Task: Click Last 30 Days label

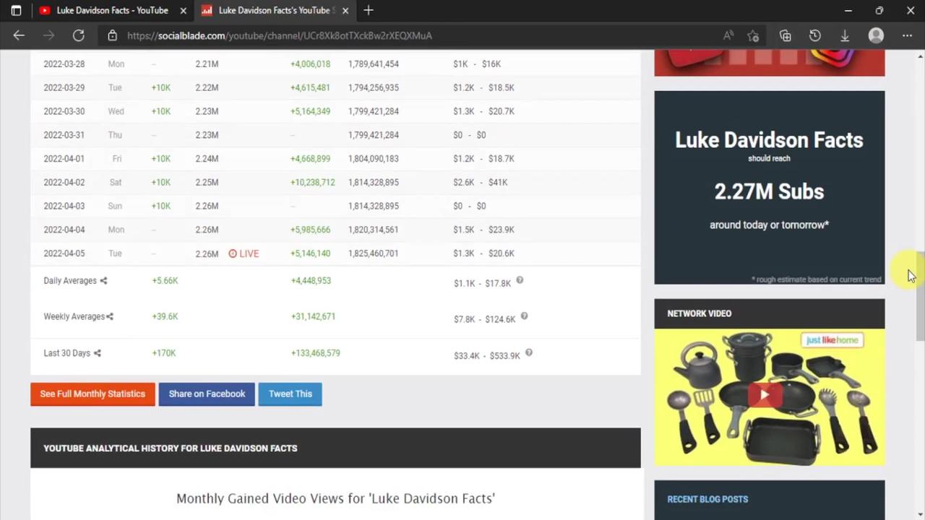Action: pos(66,353)
